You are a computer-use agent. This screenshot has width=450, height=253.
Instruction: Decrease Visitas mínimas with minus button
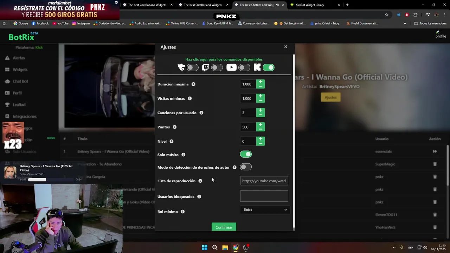point(261,100)
